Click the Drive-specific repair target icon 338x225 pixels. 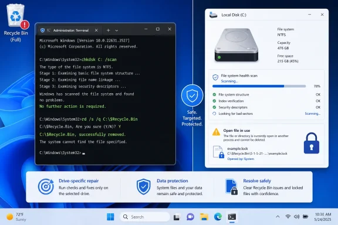pos(46,186)
